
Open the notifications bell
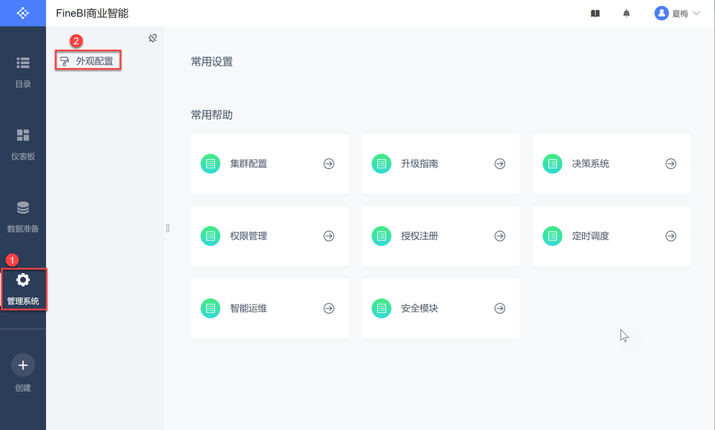pos(626,13)
